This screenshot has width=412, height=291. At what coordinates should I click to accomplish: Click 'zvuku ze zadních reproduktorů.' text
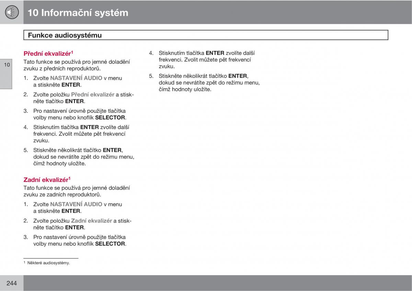tap(62, 194)
